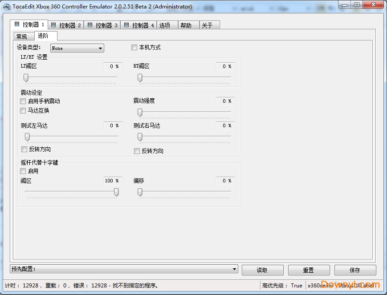This screenshot has height=295, width=387.
Task: Enable the left 反转方向 checkbox
Action: tap(24, 149)
